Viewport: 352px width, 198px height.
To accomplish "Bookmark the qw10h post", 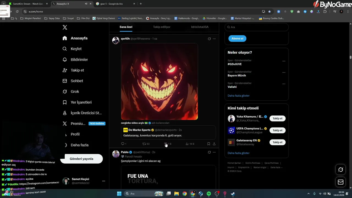I will [x=209, y=144].
